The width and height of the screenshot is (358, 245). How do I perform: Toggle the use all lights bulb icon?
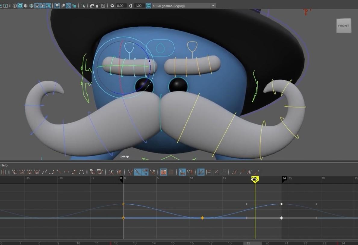(x=42, y=6)
